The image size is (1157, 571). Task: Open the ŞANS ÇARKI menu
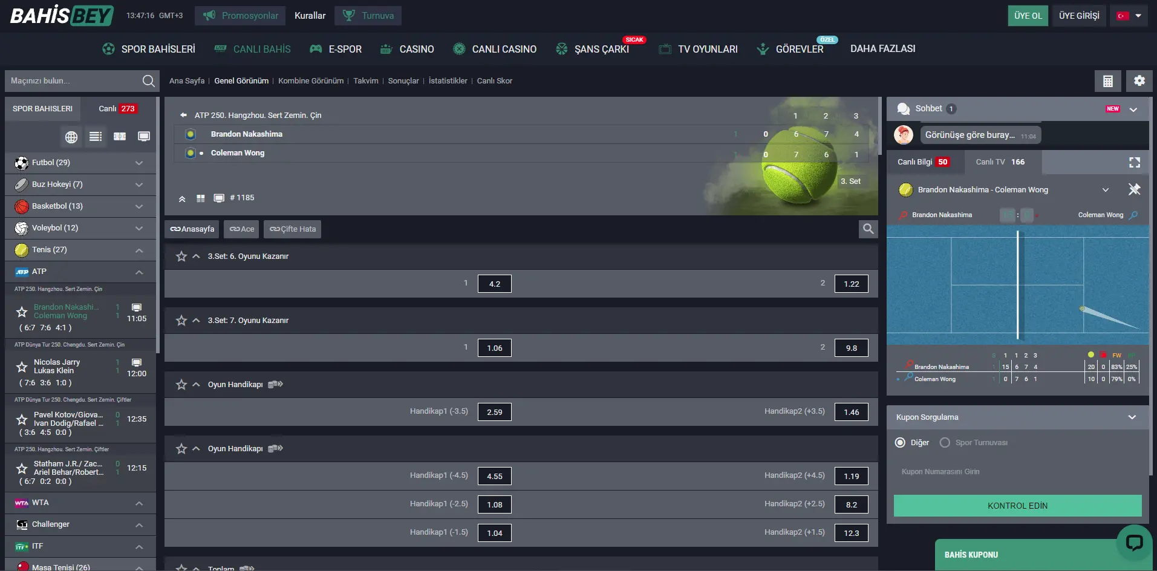[x=593, y=49]
